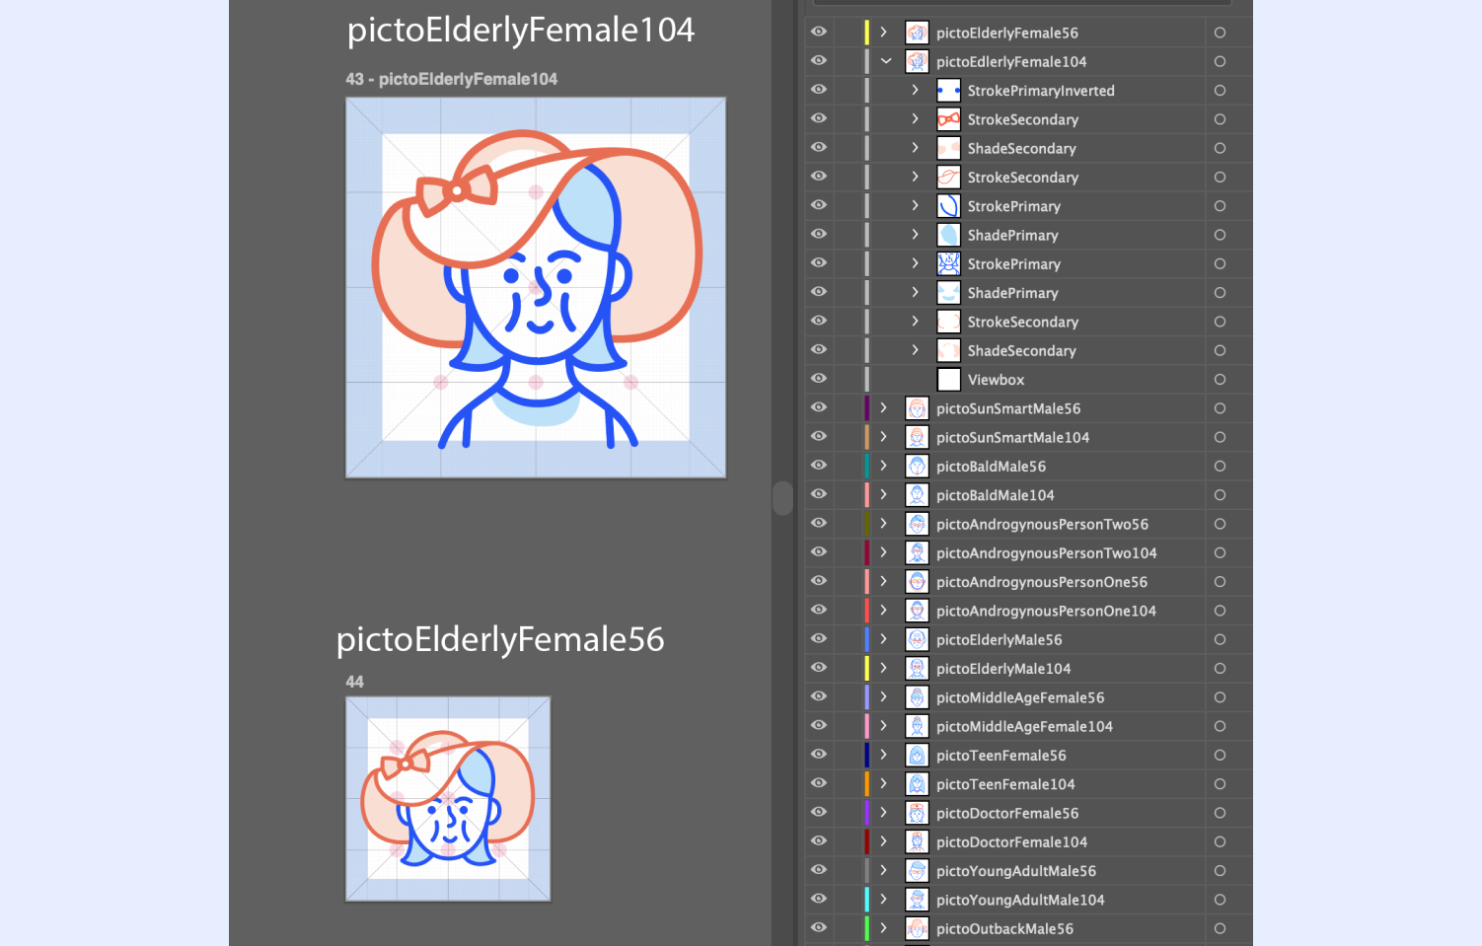The height and width of the screenshot is (946, 1482).
Task: Select the pictoSunSmartMale56 group thumbnail
Action: click(917, 407)
